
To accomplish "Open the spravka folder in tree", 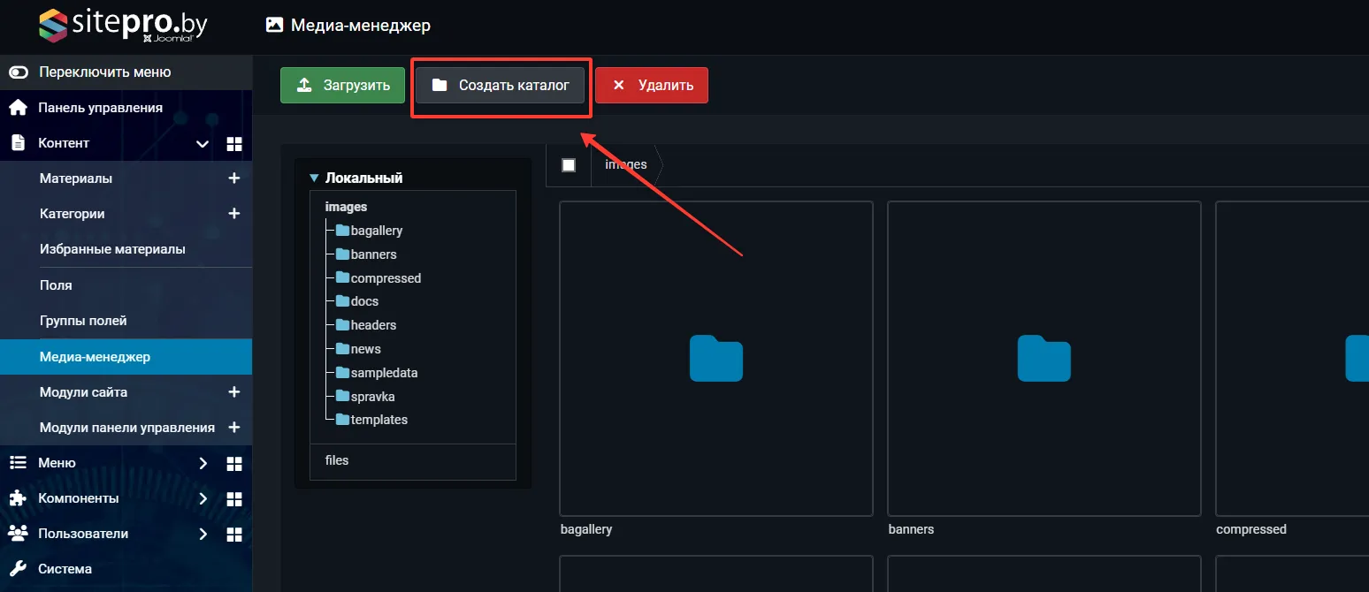I will pos(372,397).
